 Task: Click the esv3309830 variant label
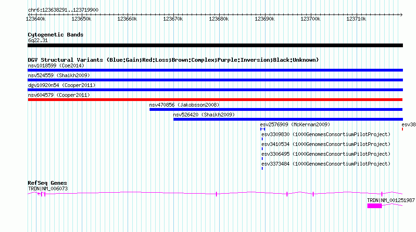(x=326, y=134)
